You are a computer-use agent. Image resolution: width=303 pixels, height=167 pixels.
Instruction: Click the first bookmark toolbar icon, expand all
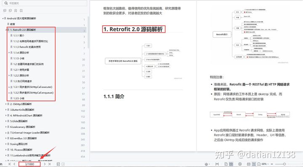coord(5,11)
